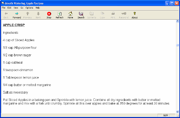Image resolution: width=180 pixels, height=118 pixels.
Task: Click the Password key icon
Action: point(124,14)
